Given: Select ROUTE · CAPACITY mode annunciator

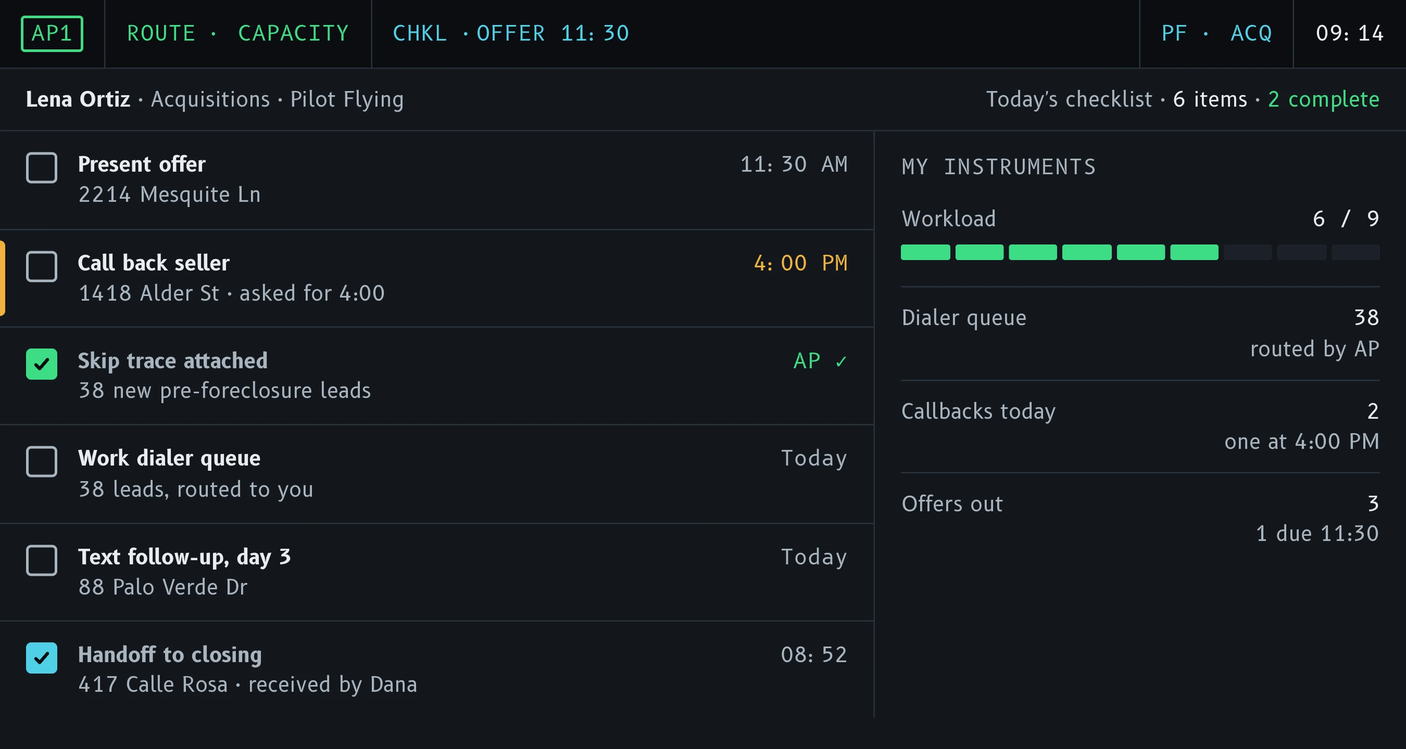Looking at the screenshot, I should click(x=238, y=33).
